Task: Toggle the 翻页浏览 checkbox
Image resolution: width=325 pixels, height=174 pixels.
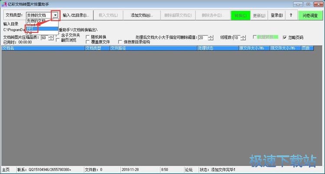Action: [x=58, y=40]
